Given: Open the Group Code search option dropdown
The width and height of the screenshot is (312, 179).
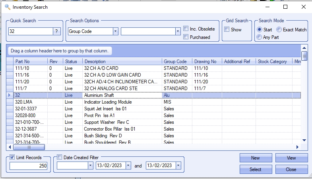Looking at the screenshot, I should [x=115, y=31].
